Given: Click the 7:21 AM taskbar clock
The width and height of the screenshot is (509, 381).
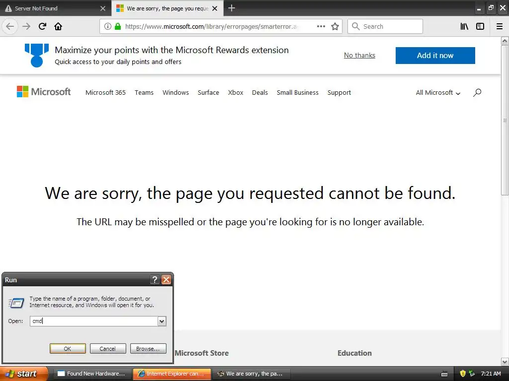Looking at the screenshot, I should pyautogui.click(x=491, y=374).
